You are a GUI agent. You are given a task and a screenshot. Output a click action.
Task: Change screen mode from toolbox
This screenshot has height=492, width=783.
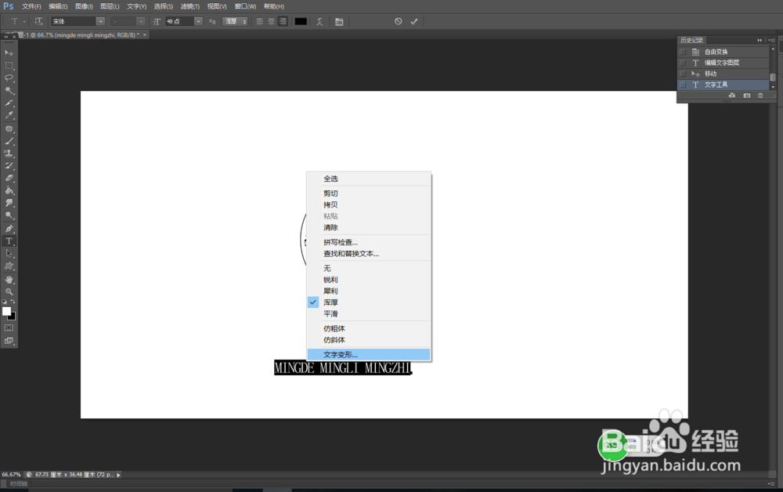9,341
